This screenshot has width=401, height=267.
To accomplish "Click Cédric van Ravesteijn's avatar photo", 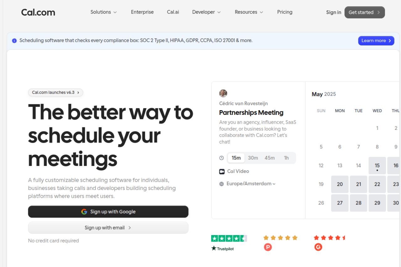I will tap(223, 93).
